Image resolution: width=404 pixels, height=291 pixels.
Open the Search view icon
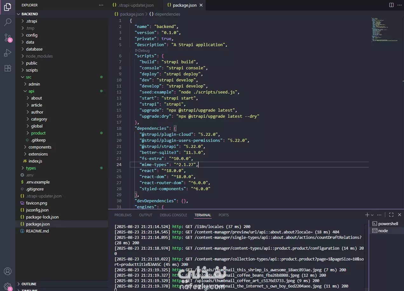pos(8,22)
